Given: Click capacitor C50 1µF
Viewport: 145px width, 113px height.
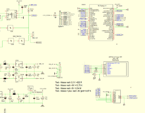Looking at the screenshot, I should pos(19,99).
